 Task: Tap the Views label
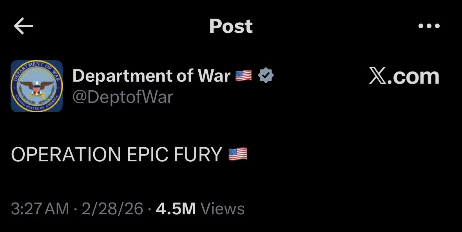222,209
